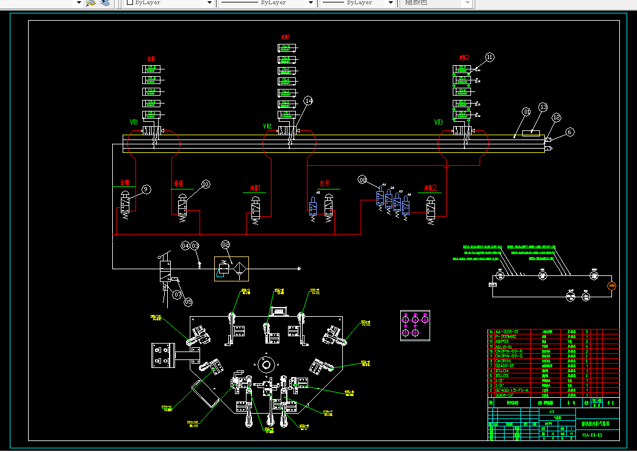Select balloon 02 above the filter regulator
This screenshot has width=637, height=452.
[x=226, y=245]
